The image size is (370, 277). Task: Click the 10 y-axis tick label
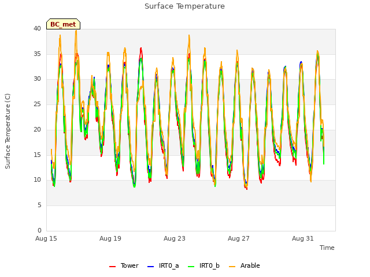click(37, 180)
